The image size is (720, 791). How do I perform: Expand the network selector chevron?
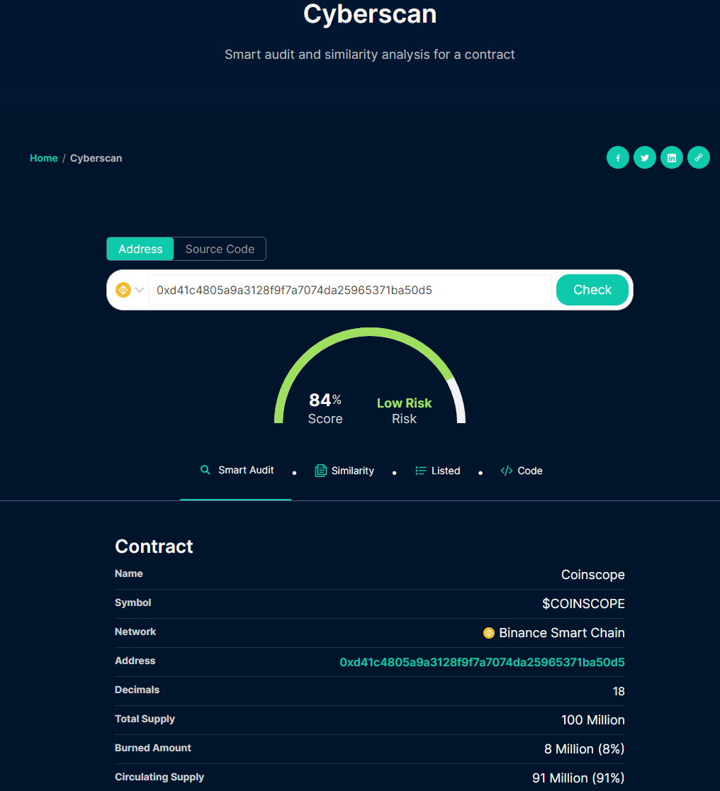point(140,290)
